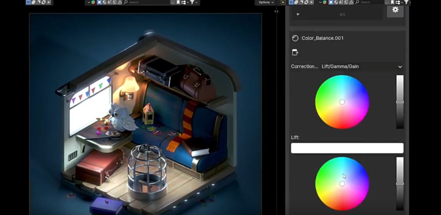Image resolution: width=441 pixels, height=215 pixels.
Task: Click the hierarchy icon in right editor header
Action: point(398,2)
